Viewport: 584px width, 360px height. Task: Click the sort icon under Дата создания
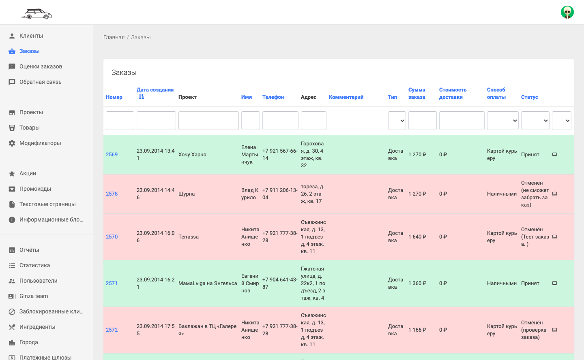tap(141, 97)
